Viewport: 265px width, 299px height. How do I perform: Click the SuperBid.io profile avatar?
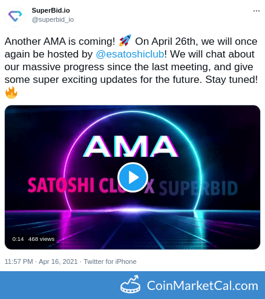15,16
